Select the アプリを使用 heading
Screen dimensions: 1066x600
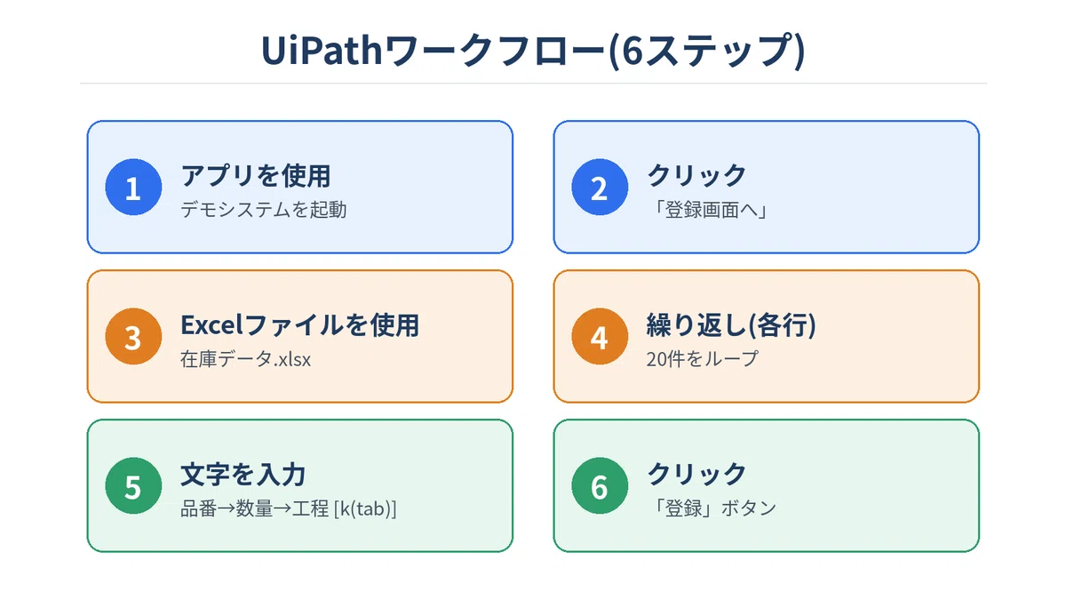(256, 175)
